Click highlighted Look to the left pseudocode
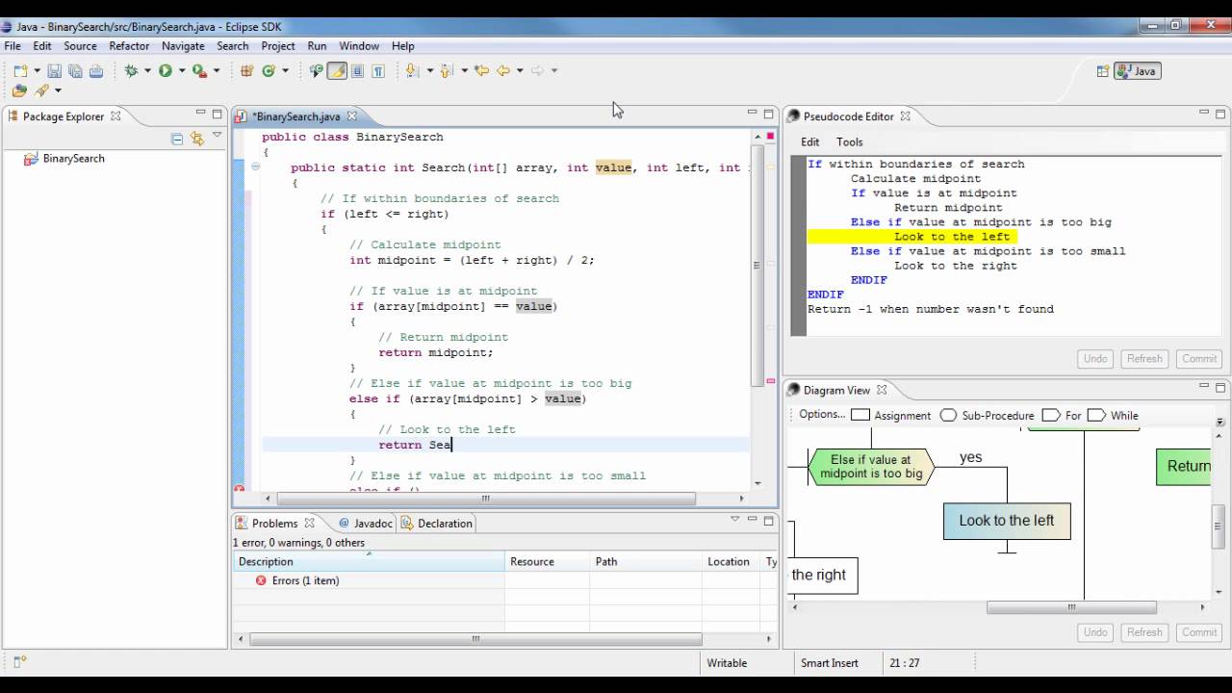This screenshot has width=1232, height=693. (952, 237)
